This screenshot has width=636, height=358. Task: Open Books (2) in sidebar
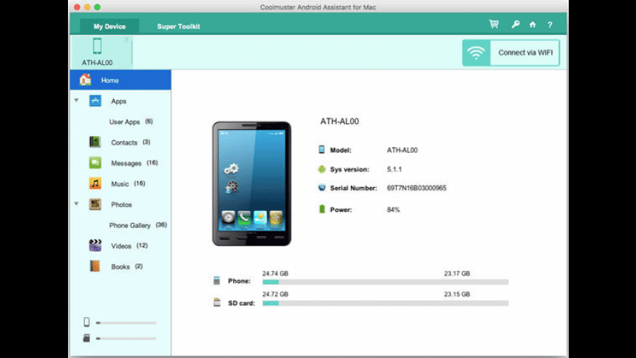tap(127, 267)
